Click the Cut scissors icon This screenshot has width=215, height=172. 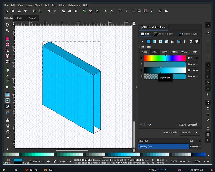click(70, 11)
